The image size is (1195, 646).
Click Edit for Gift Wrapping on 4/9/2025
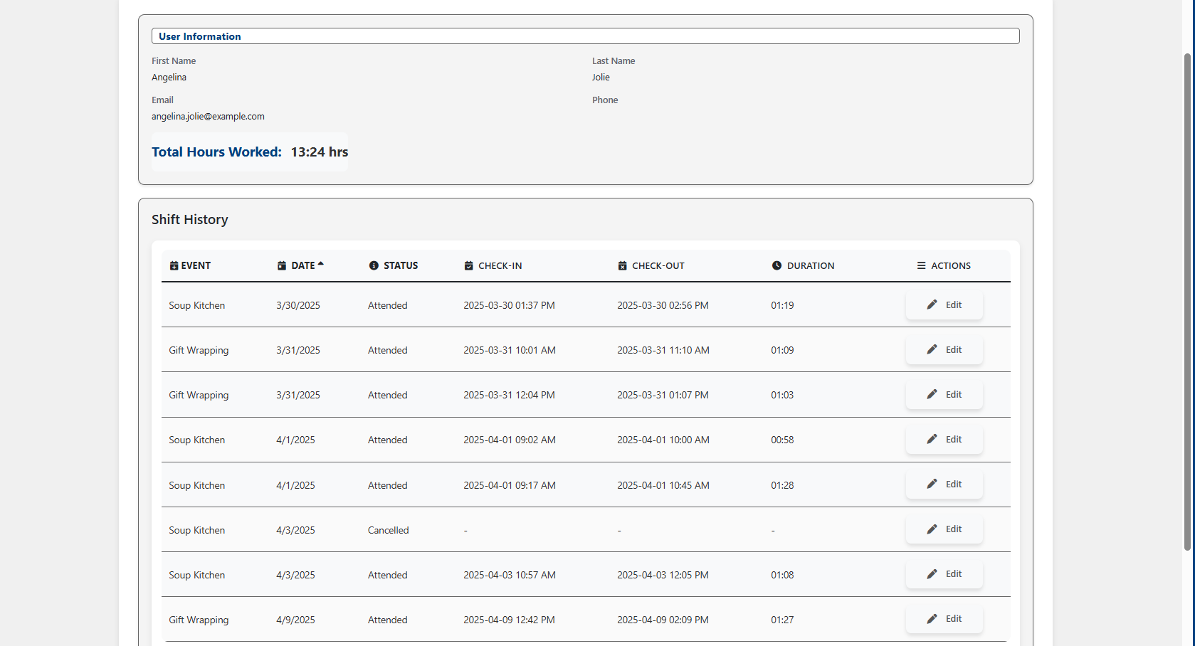pyautogui.click(x=944, y=619)
